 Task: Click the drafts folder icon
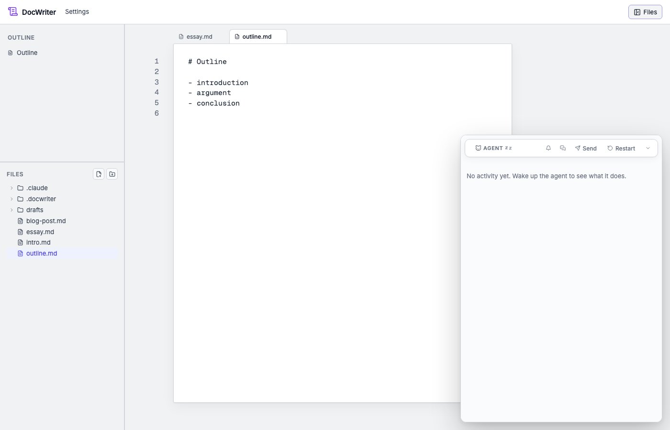(20, 210)
